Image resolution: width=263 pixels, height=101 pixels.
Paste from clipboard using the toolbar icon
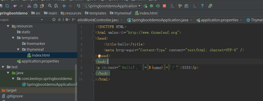click(42, 6)
